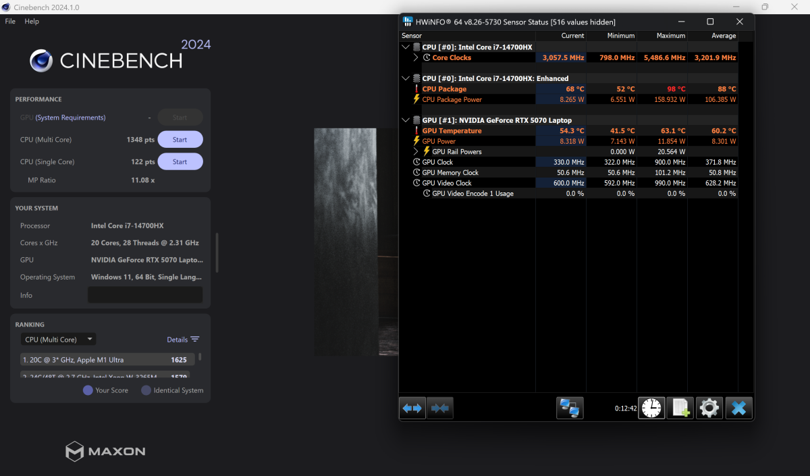Click the Cinebench render preview image
Screen dimensions: 810x476
click(356, 242)
